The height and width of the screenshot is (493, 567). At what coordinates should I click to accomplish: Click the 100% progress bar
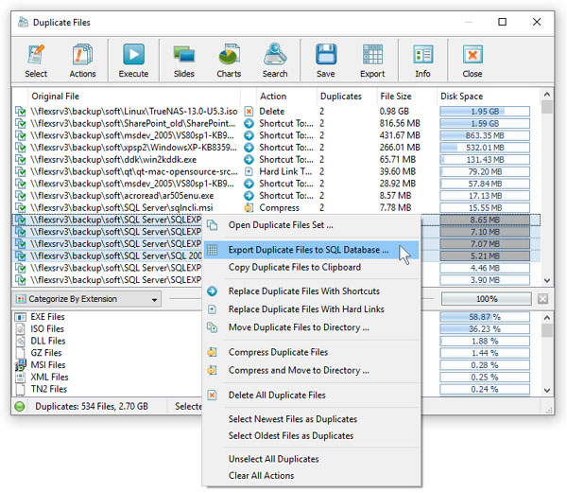487,299
